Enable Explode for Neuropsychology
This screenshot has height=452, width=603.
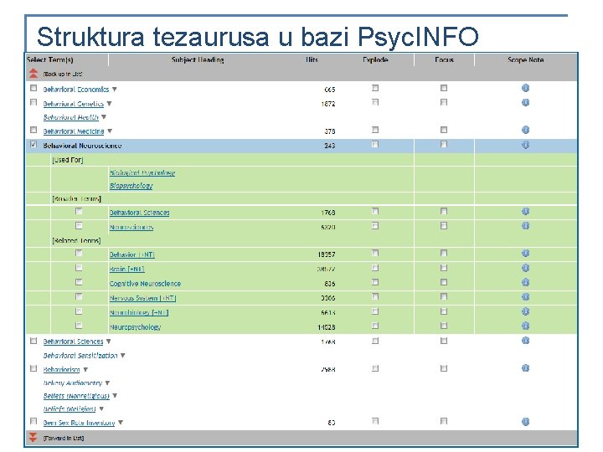[375, 326]
